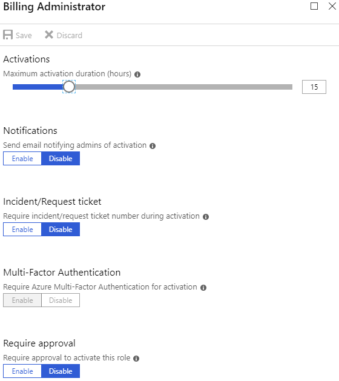
Task: Click info icon beside Require approval setting
Action: click(136, 359)
